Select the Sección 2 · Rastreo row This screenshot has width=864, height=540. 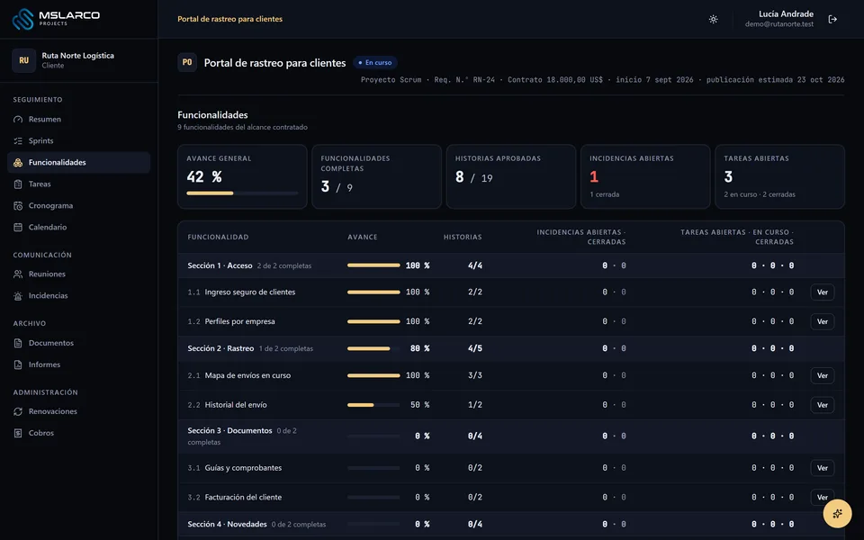511,348
